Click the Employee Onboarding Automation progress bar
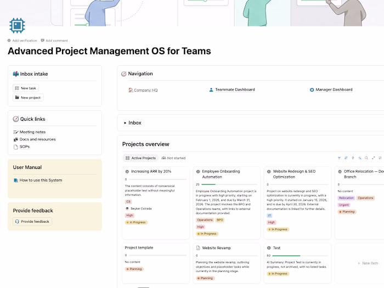The image size is (384, 288). click(x=229, y=184)
